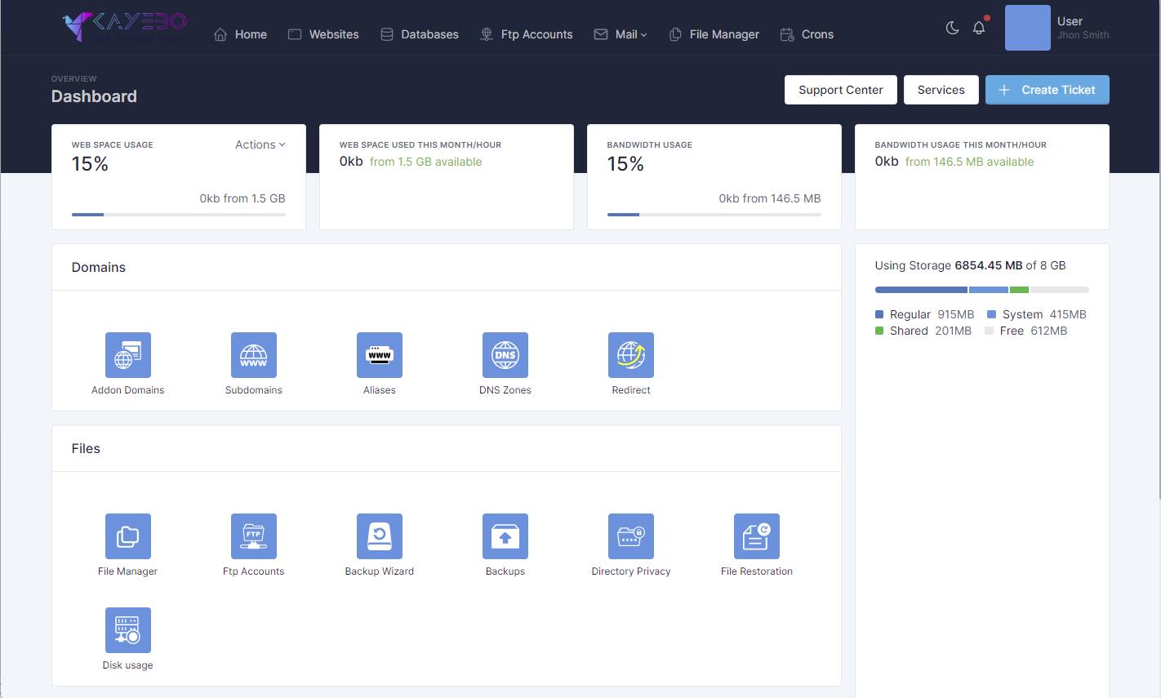1161x698 pixels.
Task: Click the 'from 1.5 GB available' text
Action: pos(426,162)
